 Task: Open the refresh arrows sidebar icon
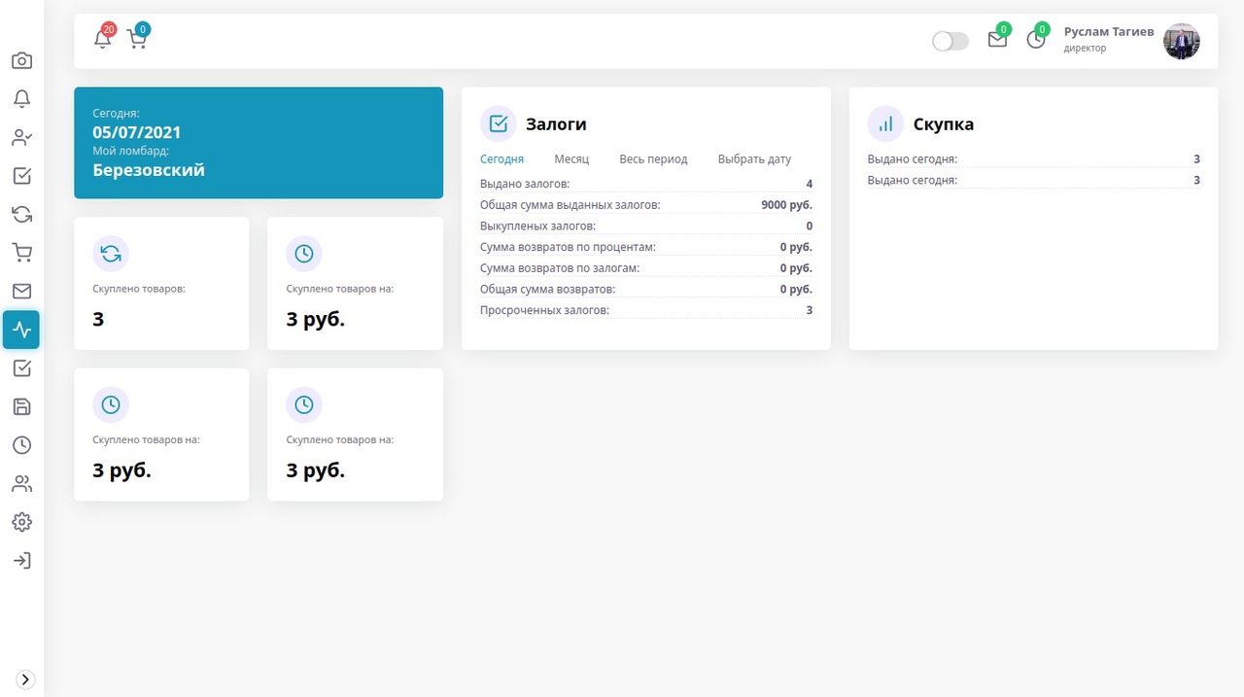[x=21, y=214]
